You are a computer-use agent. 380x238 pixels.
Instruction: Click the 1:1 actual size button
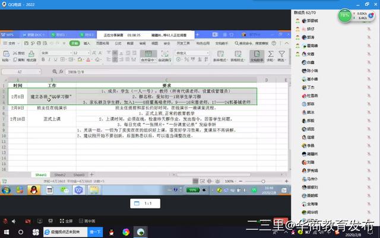(x=145, y=204)
